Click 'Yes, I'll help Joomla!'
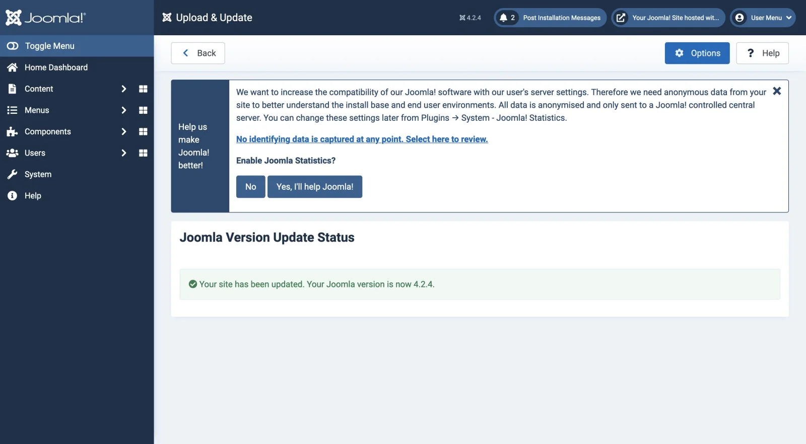The image size is (806, 444). pos(315,187)
